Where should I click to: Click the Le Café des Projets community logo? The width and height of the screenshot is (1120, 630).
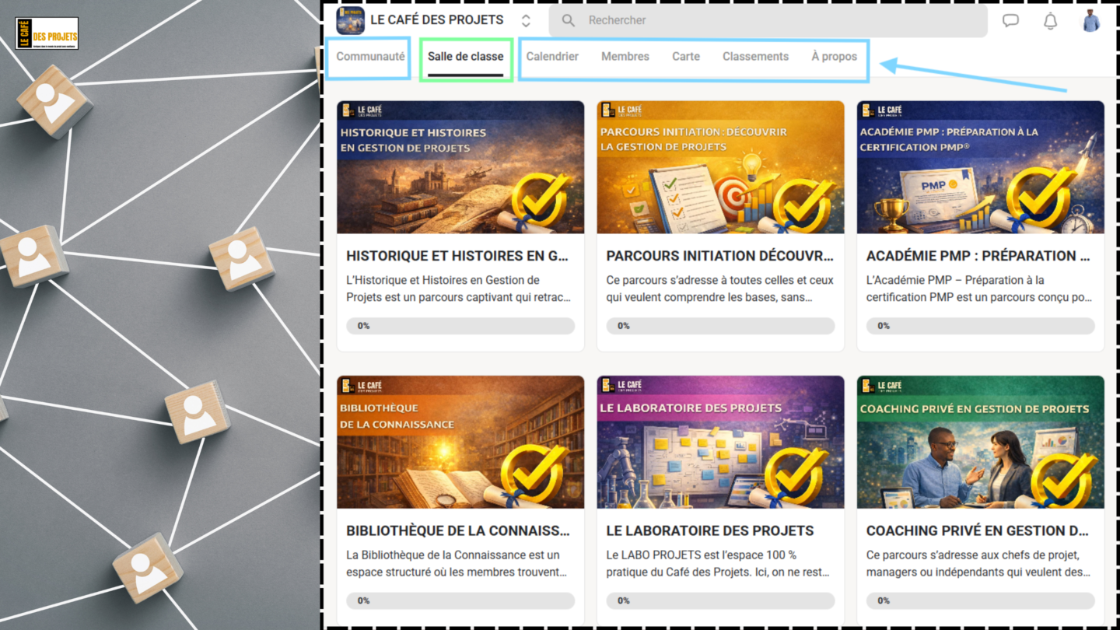[x=350, y=20]
